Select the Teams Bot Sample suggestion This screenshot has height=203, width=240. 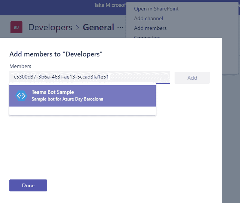[83, 96]
